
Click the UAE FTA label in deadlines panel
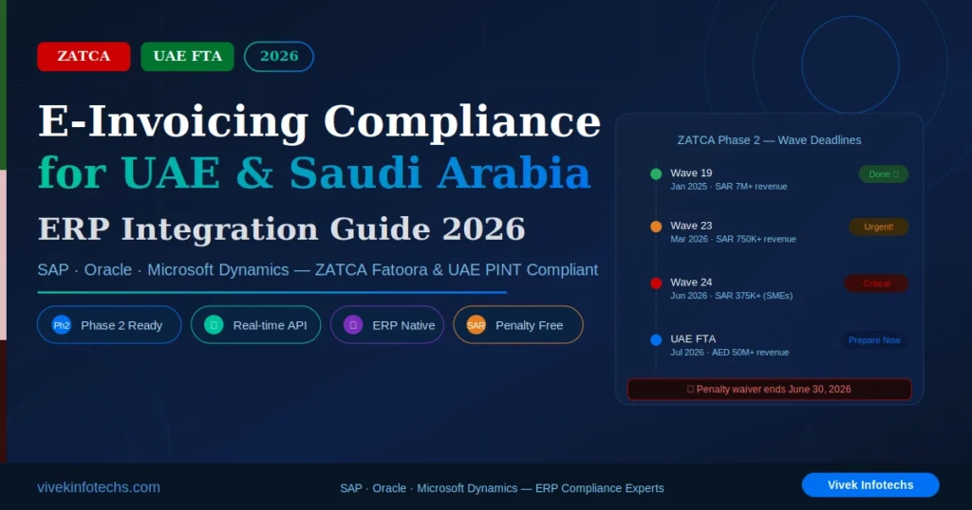[693, 338]
